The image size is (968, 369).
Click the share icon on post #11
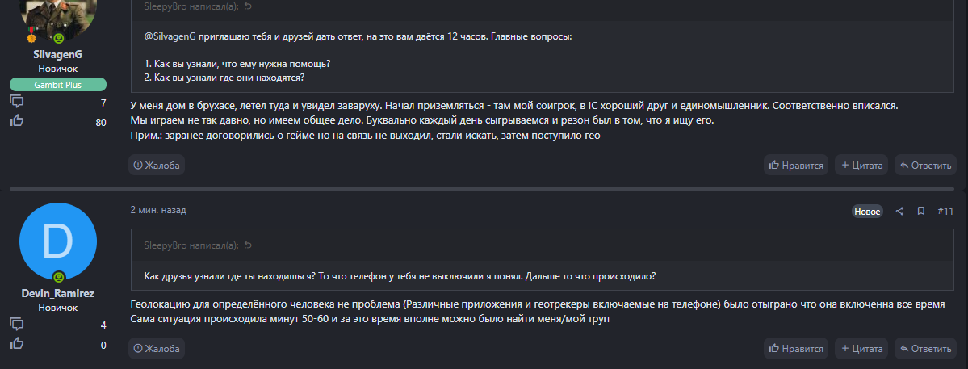click(x=899, y=211)
